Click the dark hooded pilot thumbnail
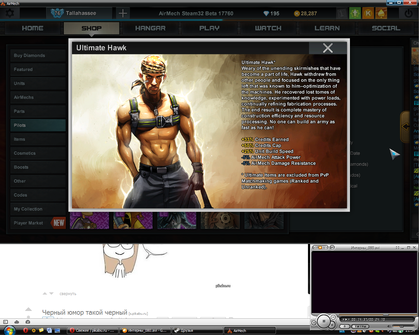 264,220
